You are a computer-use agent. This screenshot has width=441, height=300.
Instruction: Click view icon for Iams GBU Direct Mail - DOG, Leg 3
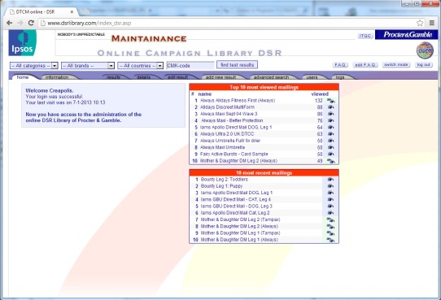coord(330,207)
